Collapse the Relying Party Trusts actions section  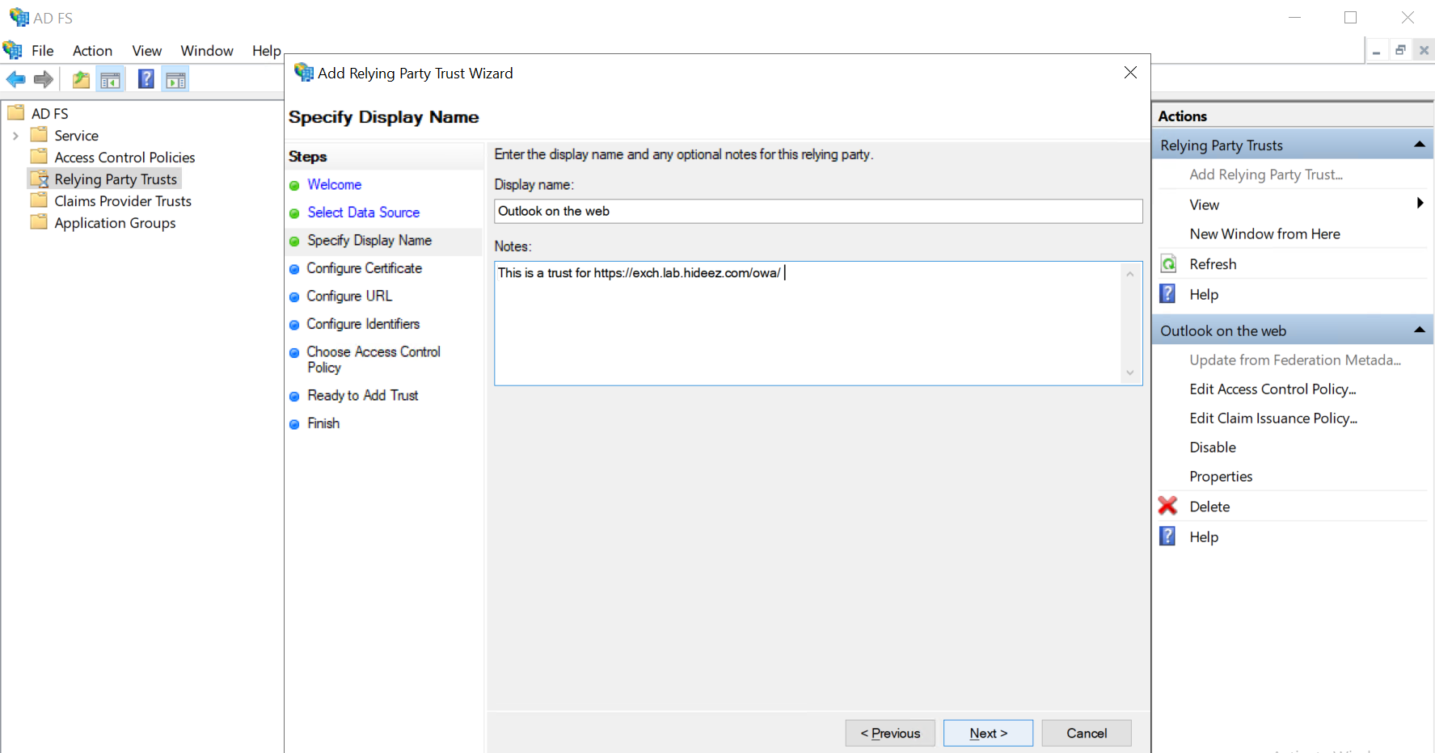(1419, 145)
